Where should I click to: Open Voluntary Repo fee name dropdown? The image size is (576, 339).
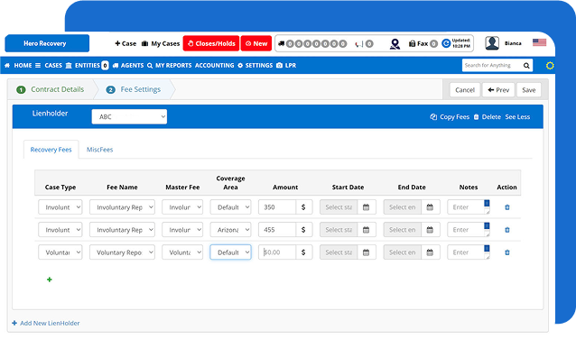pyautogui.click(x=122, y=252)
